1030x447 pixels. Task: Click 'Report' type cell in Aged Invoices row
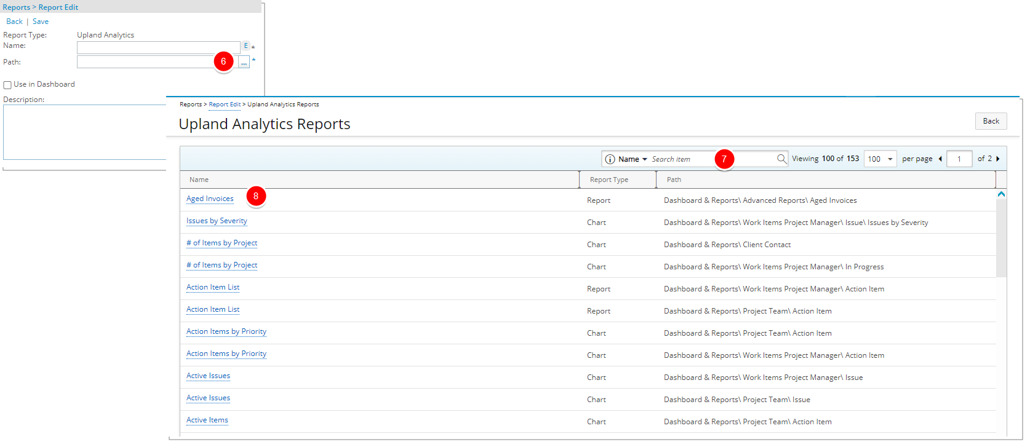tap(599, 200)
